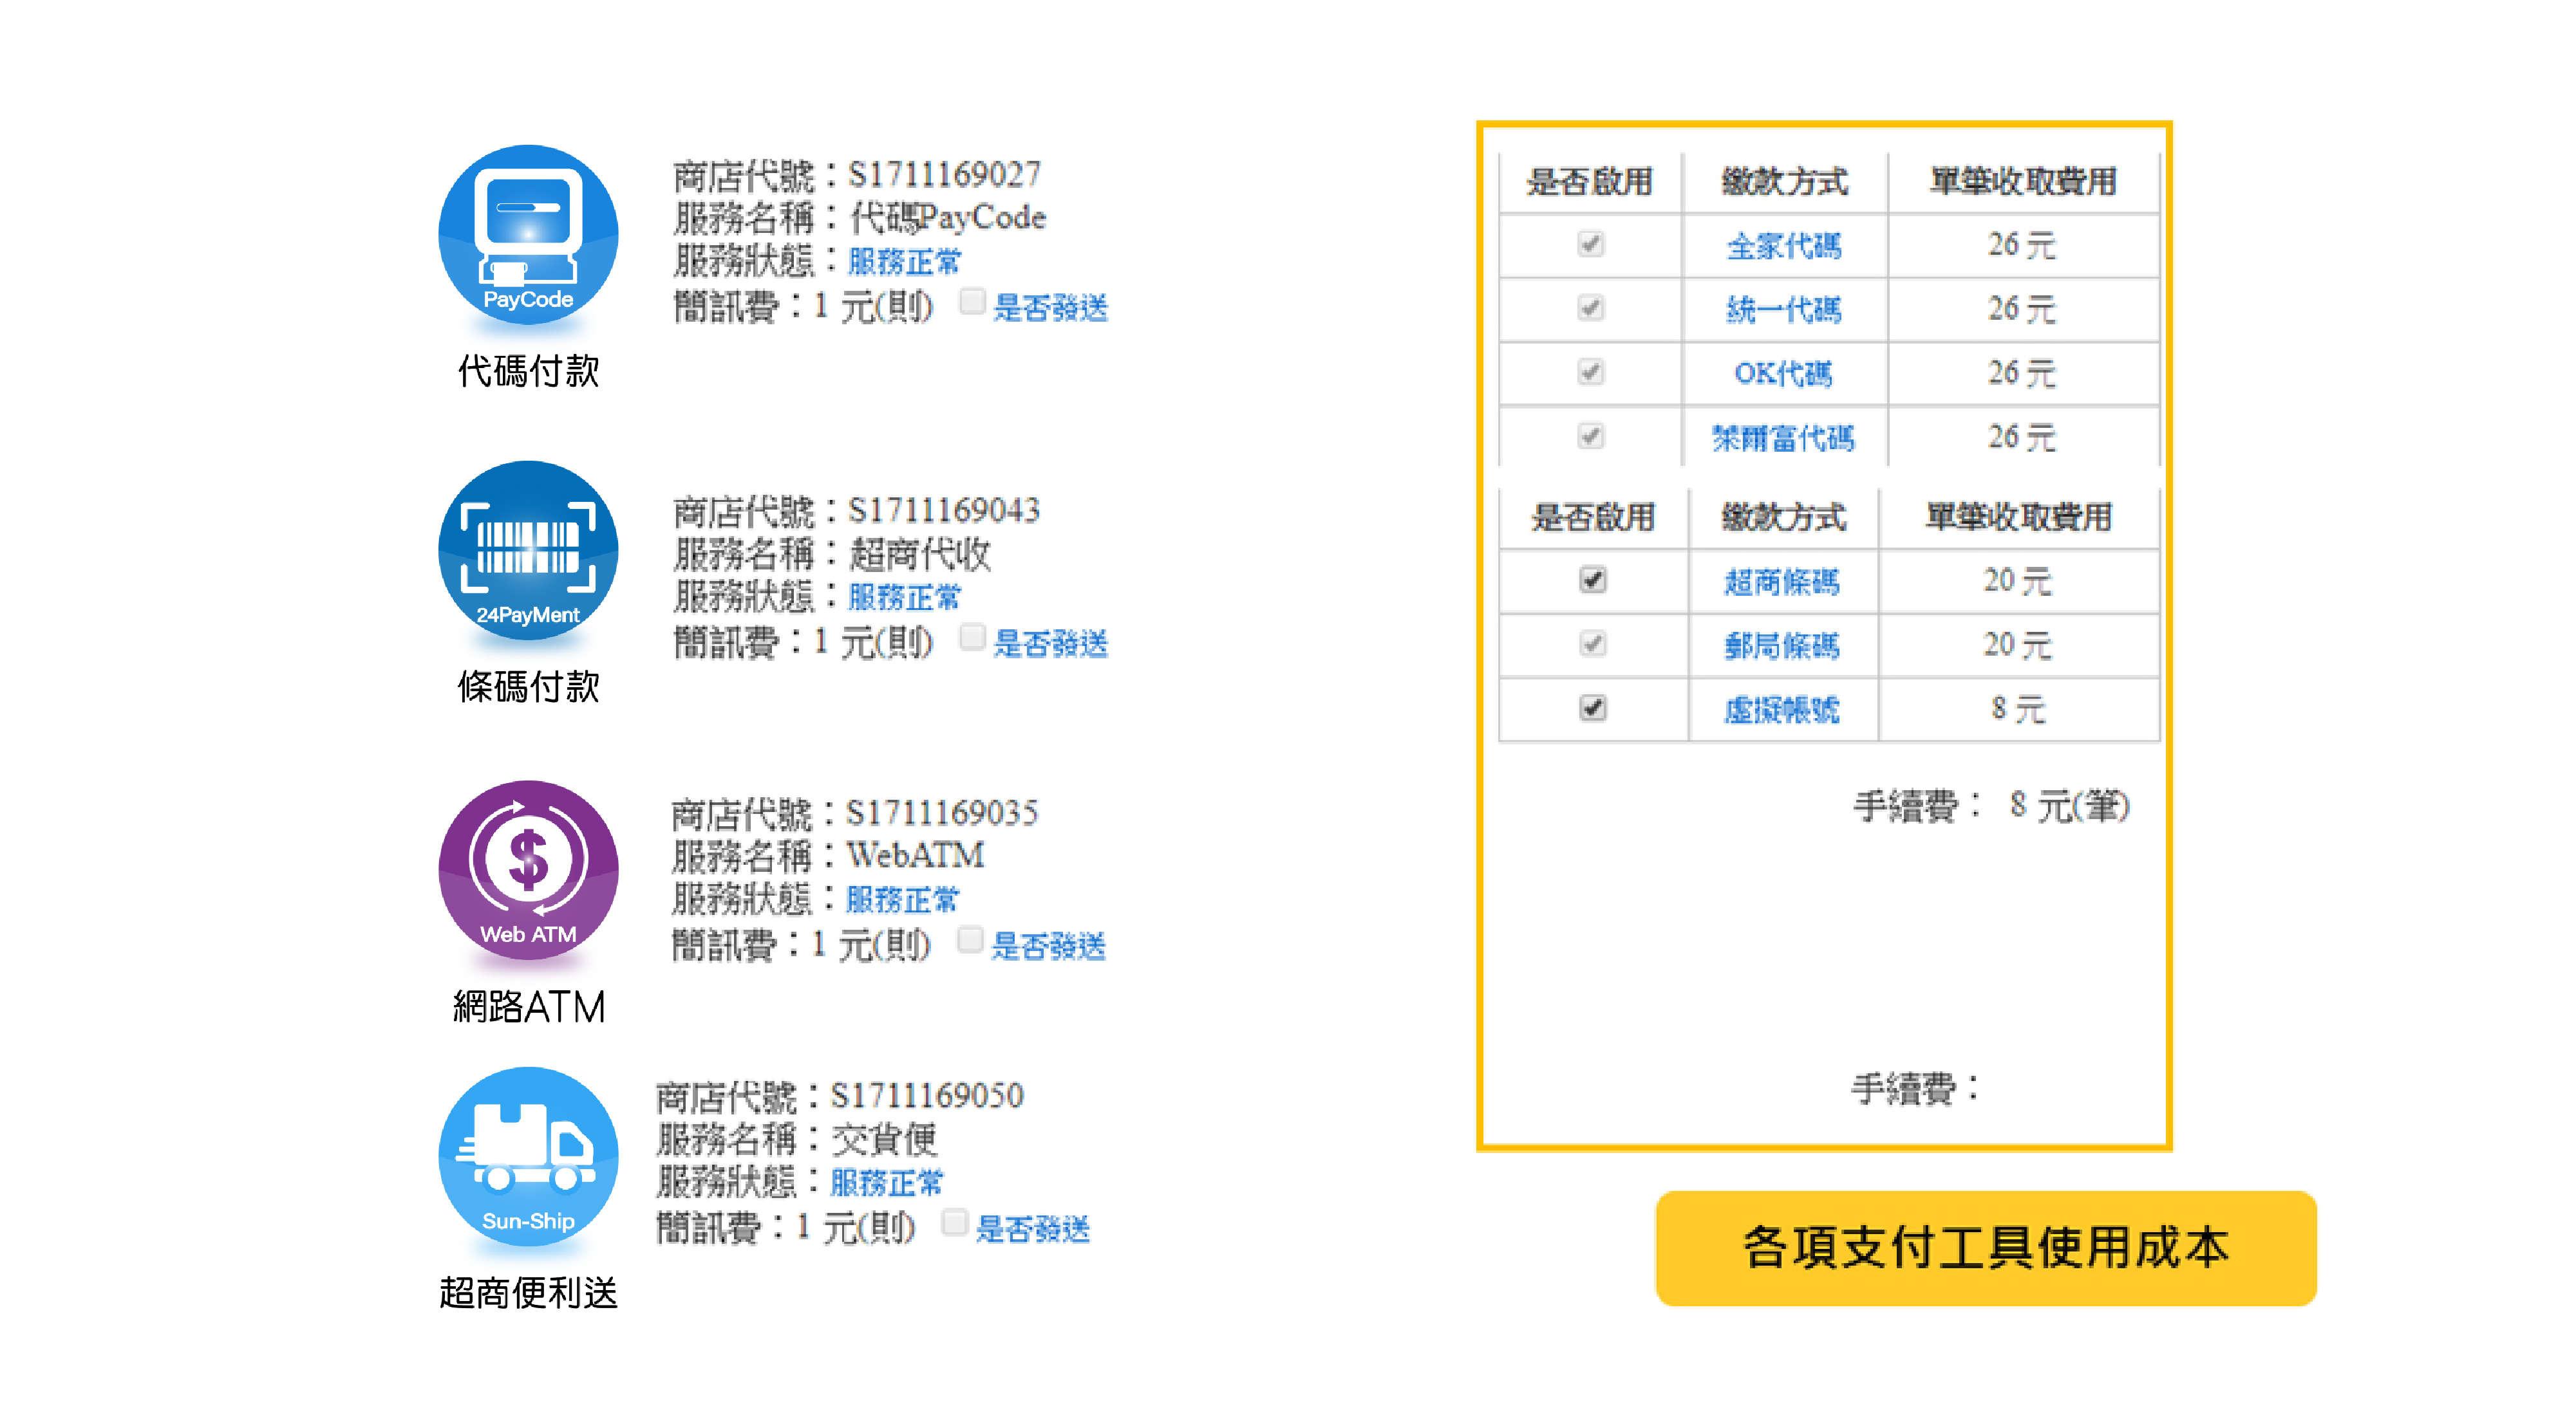Tick 是否發送 checkbox for WebATM
Image resolution: width=2576 pixels, height=1413 pixels.
tap(969, 940)
